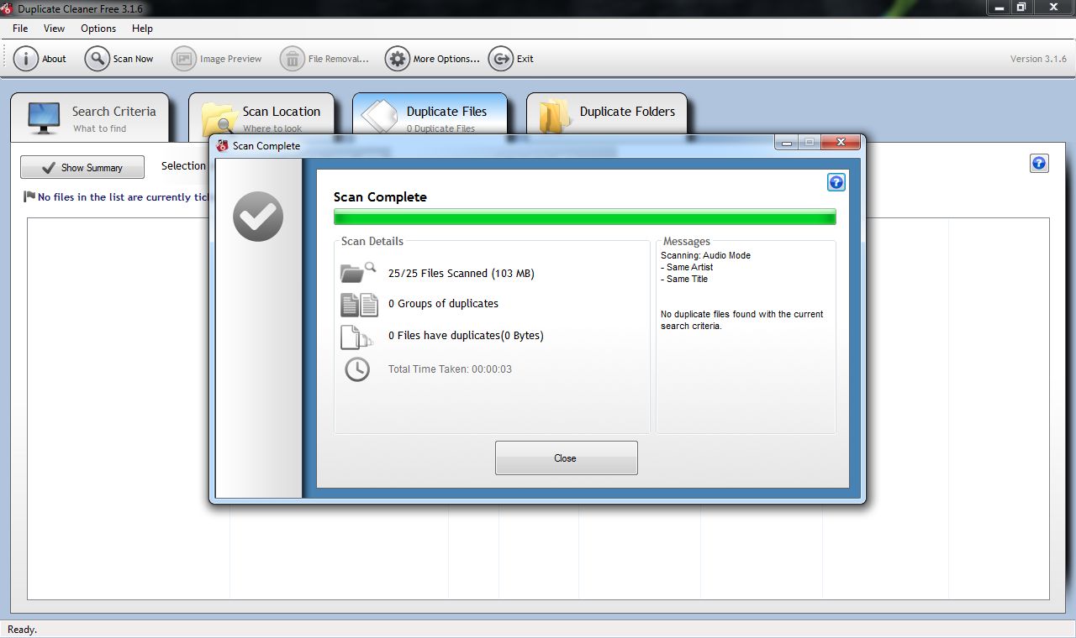Switch to the Search Criteria tab
The width and height of the screenshot is (1076, 638).
point(89,118)
